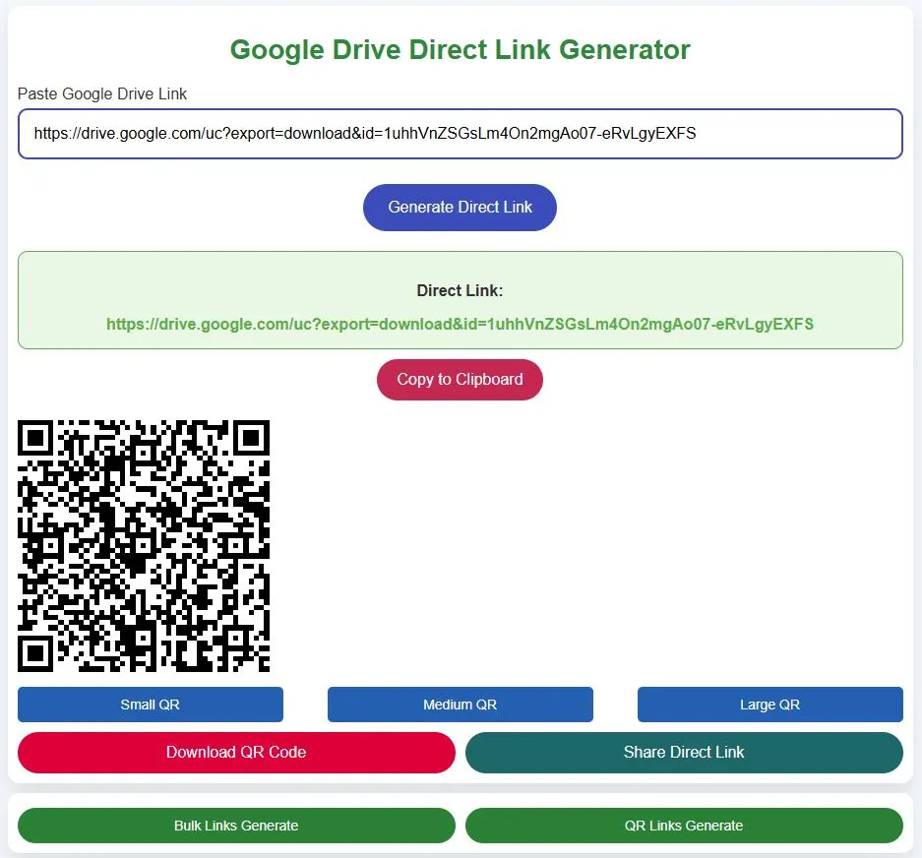Open QR Links Generate
922x858 pixels.
coord(684,826)
